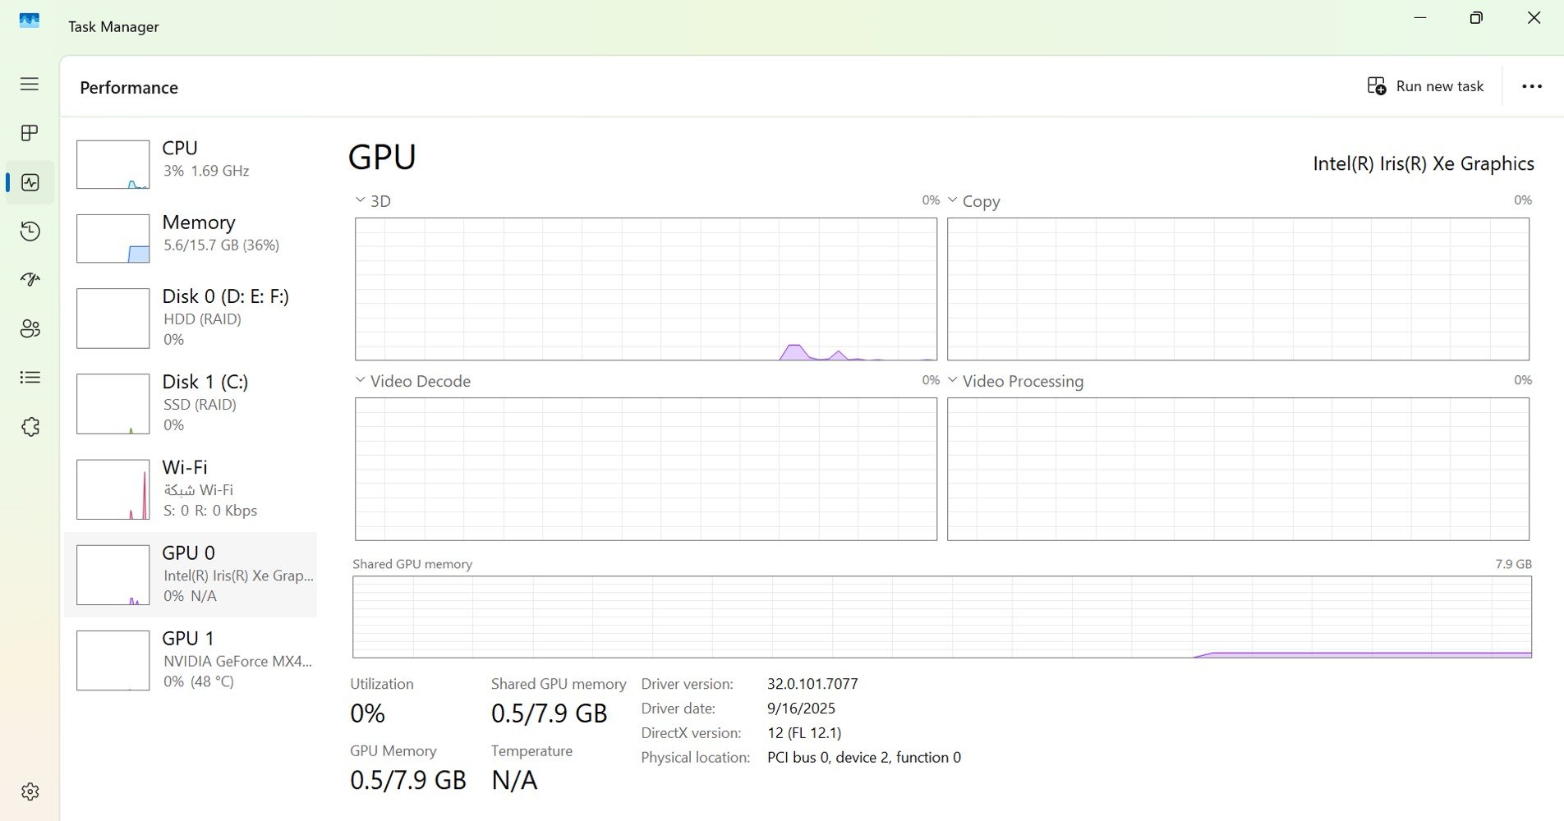
Task: Click the driver date 9/16/2025
Action: (801, 709)
